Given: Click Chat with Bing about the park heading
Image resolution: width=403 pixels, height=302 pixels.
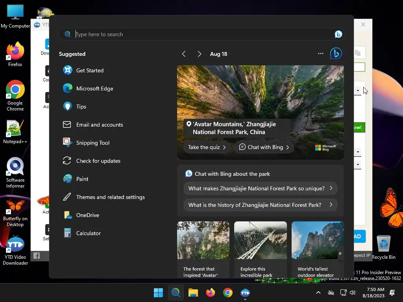Looking at the screenshot, I should point(232,174).
